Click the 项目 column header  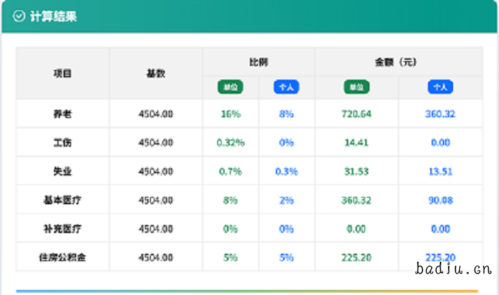pyautogui.click(x=63, y=73)
